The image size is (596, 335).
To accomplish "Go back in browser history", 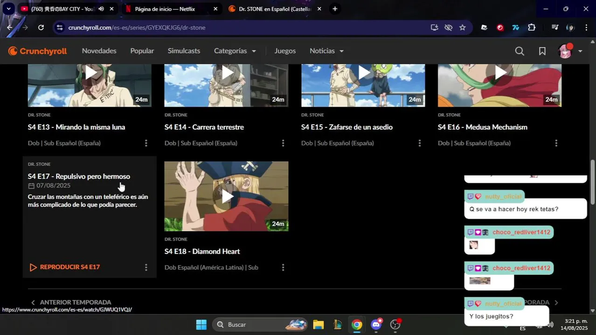I will click(10, 27).
